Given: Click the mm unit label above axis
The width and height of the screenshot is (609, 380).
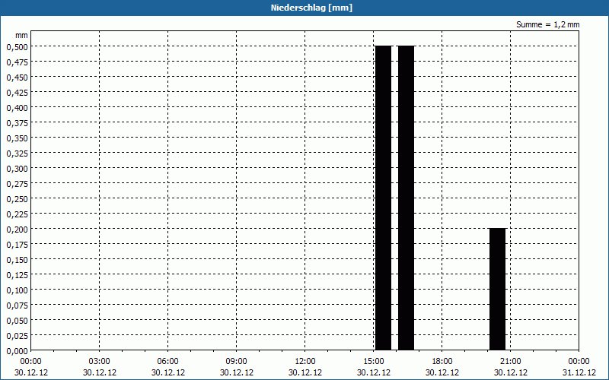Looking at the screenshot, I should pos(21,35).
